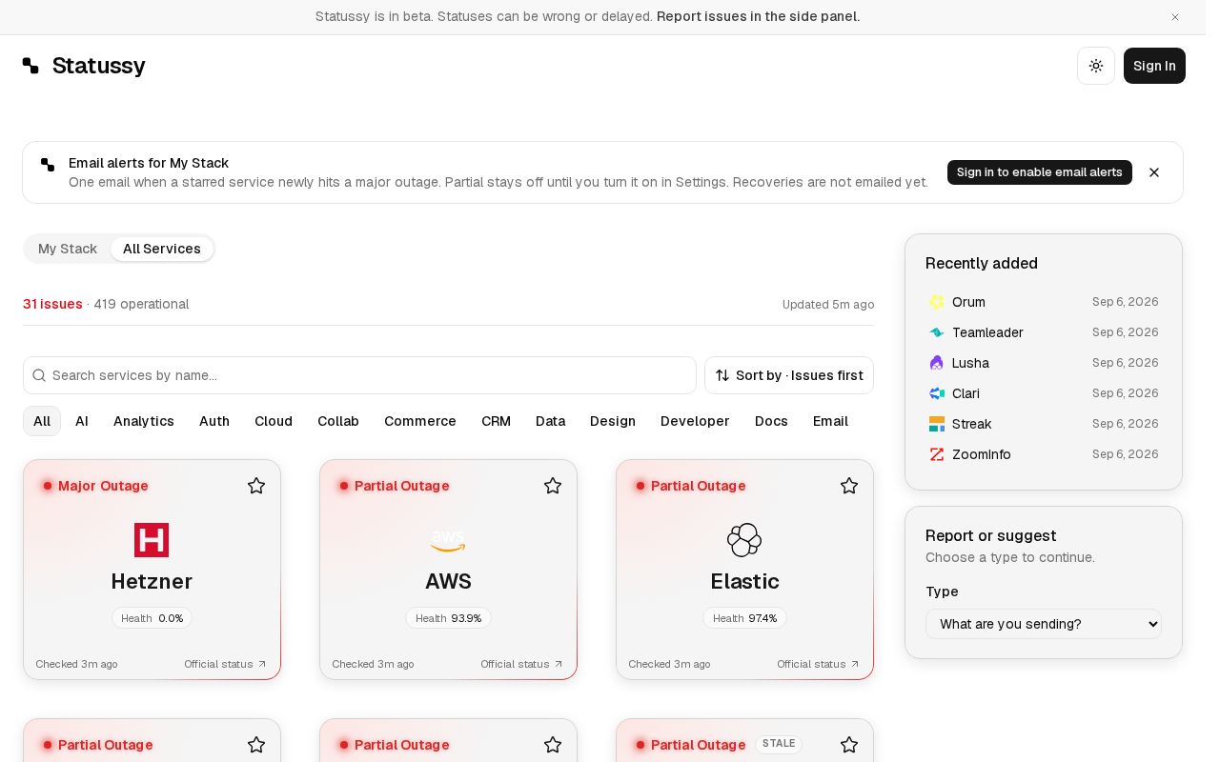The width and height of the screenshot is (1220, 762).
Task: Toggle the light/dark theme sun icon
Action: 1096,66
